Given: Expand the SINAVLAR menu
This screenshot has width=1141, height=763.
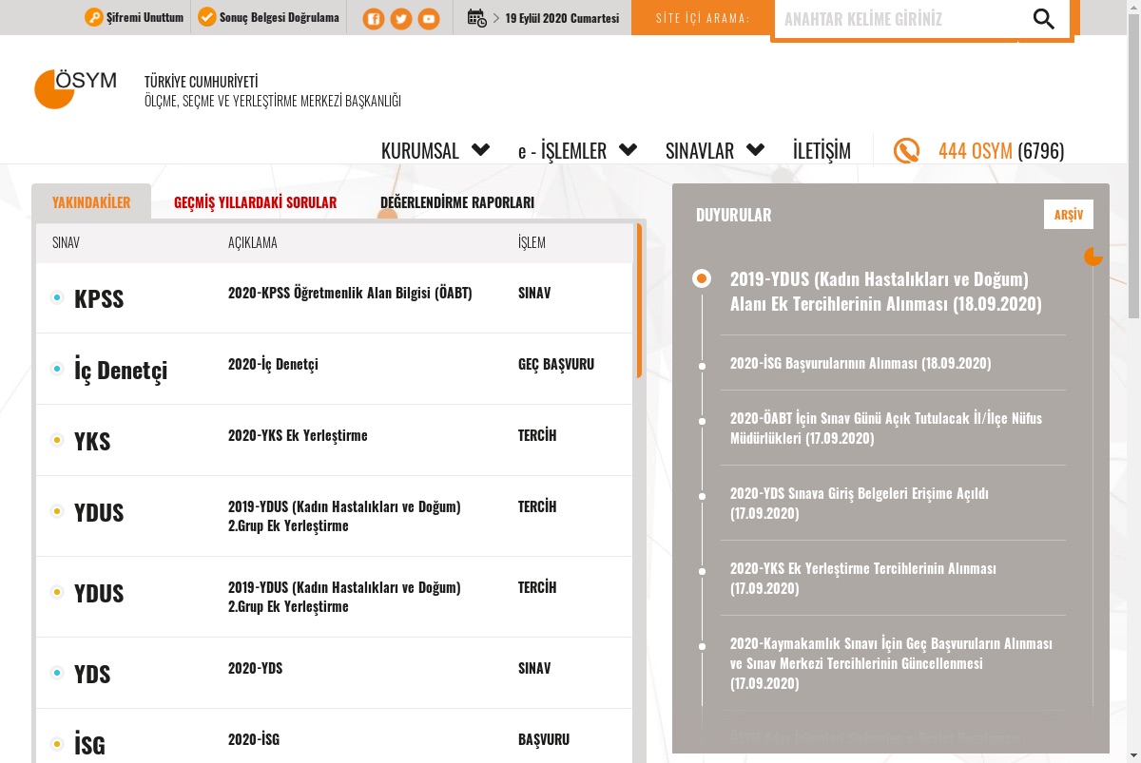Looking at the screenshot, I should pyautogui.click(x=715, y=151).
